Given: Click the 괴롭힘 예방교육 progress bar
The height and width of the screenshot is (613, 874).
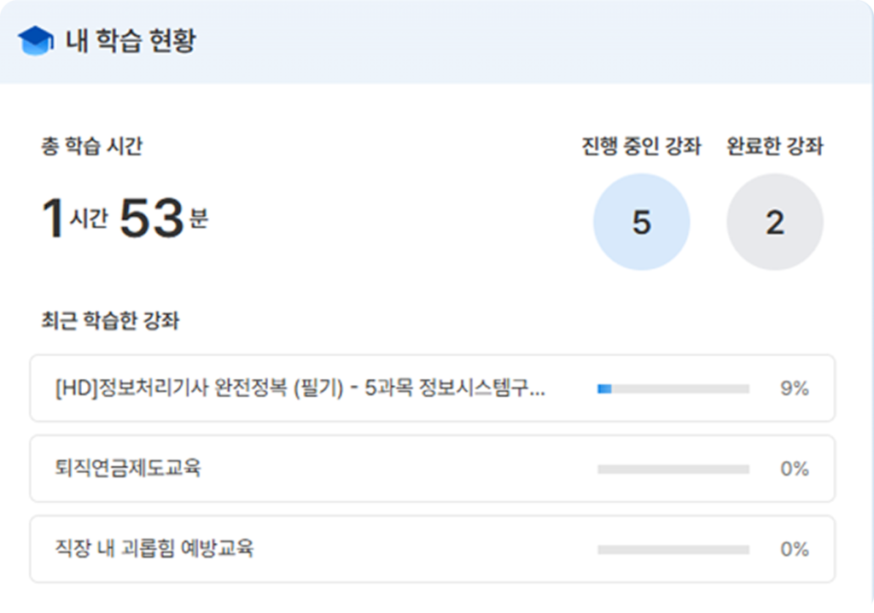Looking at the screenshot, I should click(673, 549).
